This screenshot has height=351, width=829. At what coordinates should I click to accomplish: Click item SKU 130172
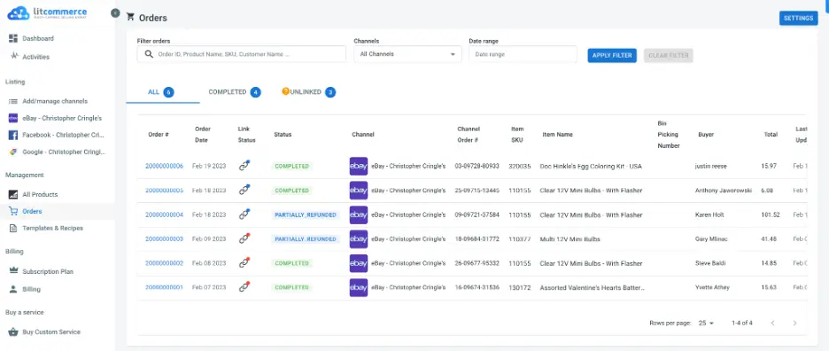pos(519,288)
